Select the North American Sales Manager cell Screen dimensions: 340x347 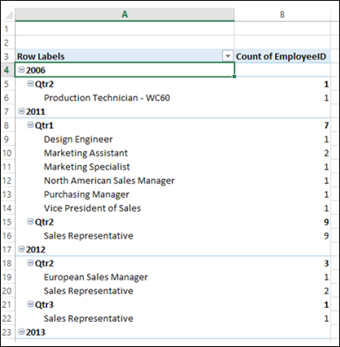124,181
